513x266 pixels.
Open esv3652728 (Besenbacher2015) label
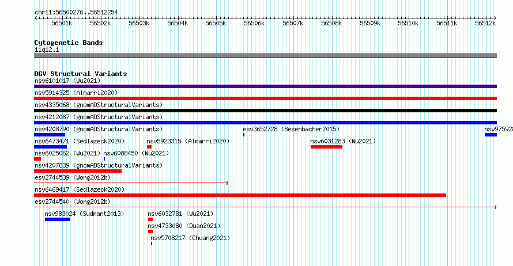click(291, 129)
